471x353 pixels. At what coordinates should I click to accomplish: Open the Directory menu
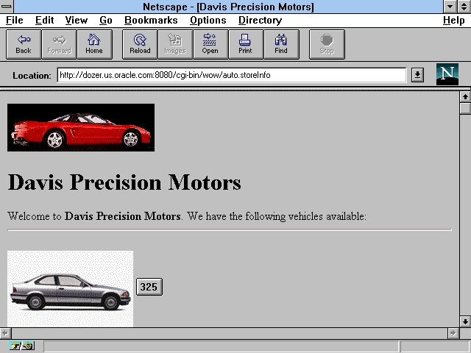coord(260,21)
